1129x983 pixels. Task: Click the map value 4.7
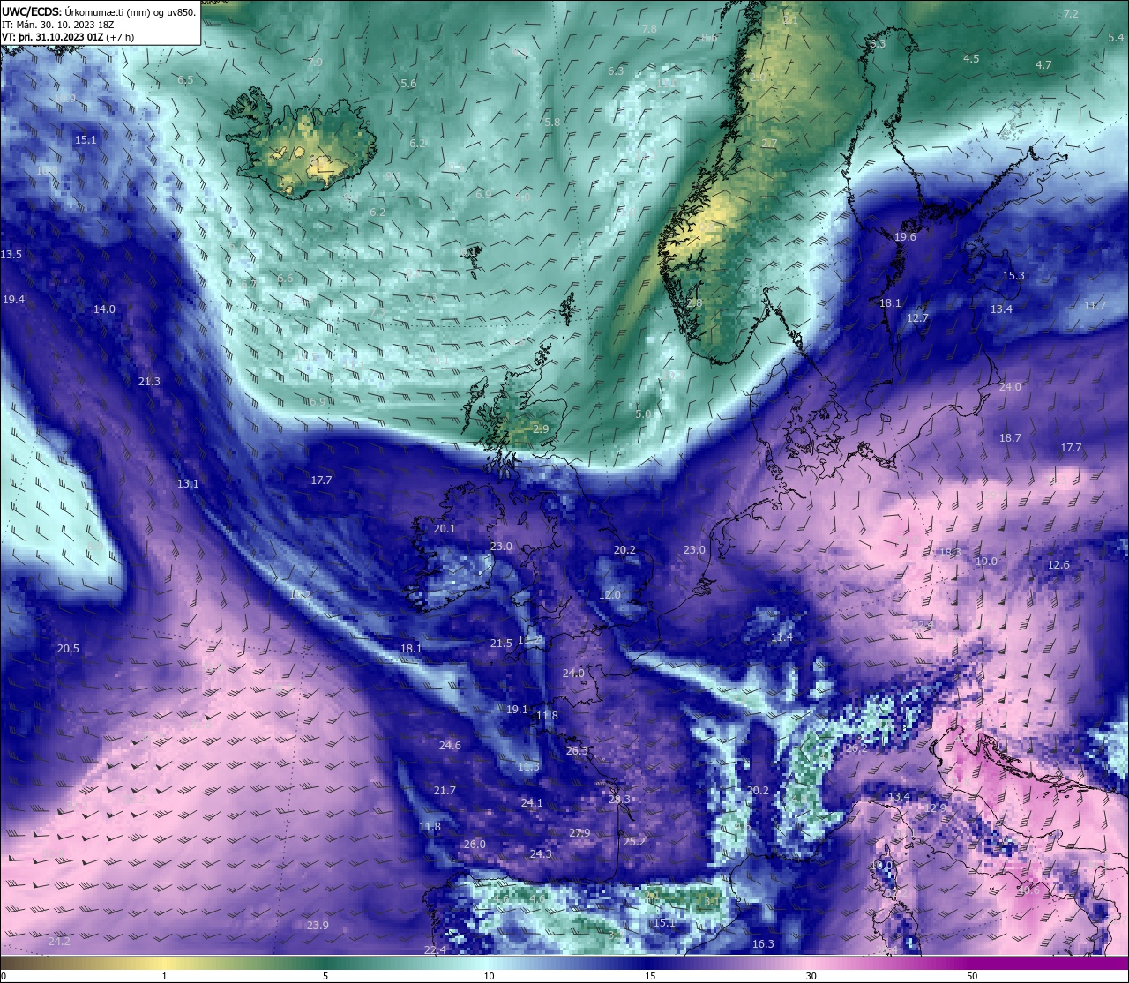(1043, 65)
